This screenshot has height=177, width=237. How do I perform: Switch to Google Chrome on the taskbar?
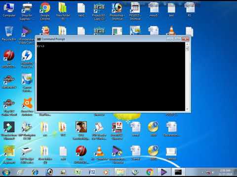(150, 172)
